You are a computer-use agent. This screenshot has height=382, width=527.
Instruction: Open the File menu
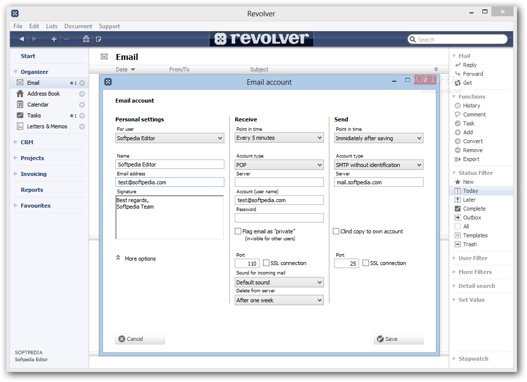pyautogui.click(x=18, y=26)
